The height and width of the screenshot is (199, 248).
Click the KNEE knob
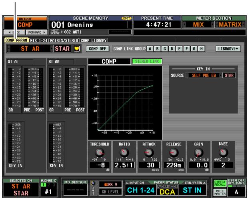tap(223, 153)
